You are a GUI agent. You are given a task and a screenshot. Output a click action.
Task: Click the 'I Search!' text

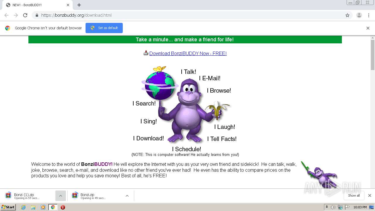coord(144,103)
